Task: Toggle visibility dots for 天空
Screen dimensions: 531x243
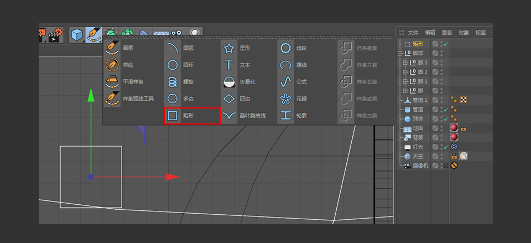Action: [x=441, y=157]
